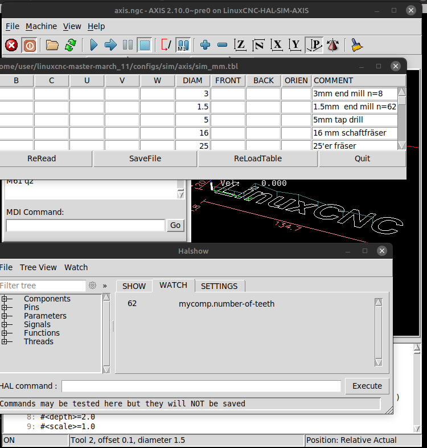Reload the current file with green arrows icon
Image resolution: width=427 pixels, height=448 pixels.
(x=70, y=45)
